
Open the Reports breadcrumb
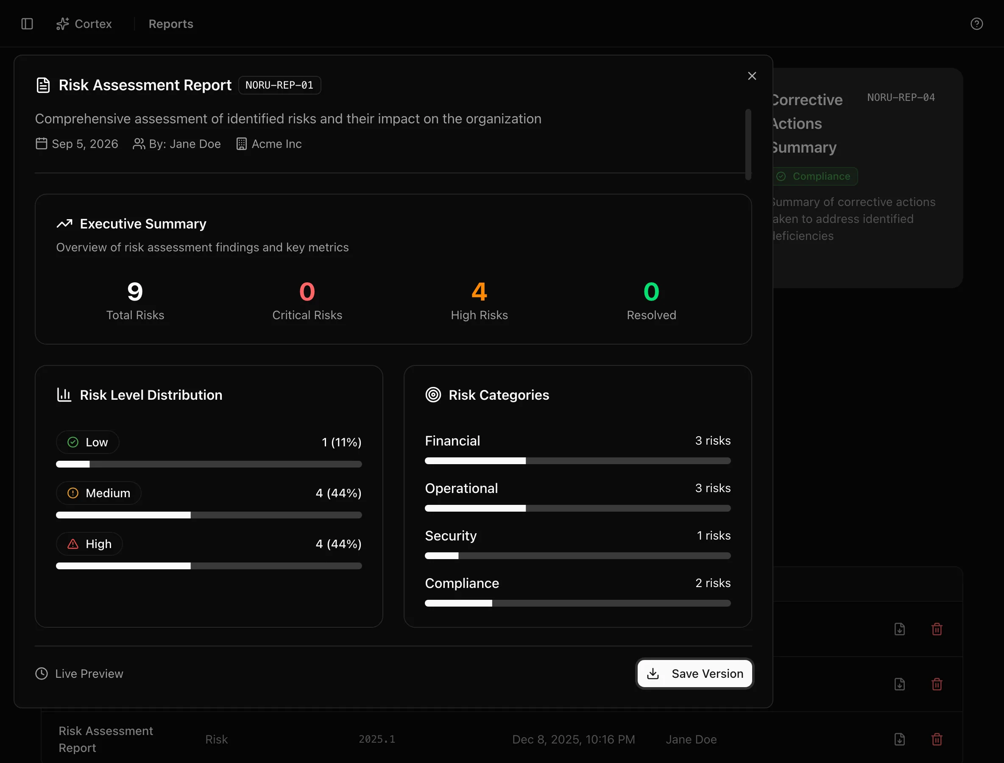(x=171, y=24)
